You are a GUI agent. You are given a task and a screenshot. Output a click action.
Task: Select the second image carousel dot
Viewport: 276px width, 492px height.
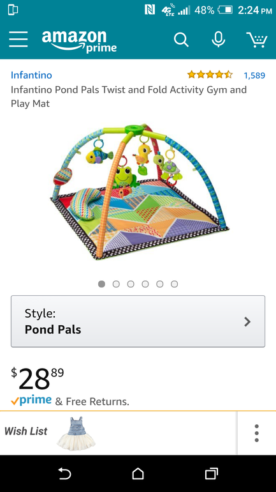tap(116, 284)
